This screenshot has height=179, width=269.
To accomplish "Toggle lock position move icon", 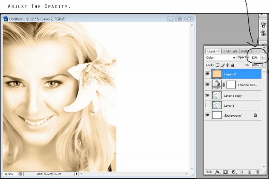I will pos(228,65).
